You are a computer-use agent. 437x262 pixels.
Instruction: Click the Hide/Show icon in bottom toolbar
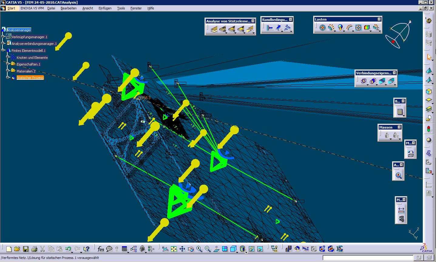[x=251, y=249]
